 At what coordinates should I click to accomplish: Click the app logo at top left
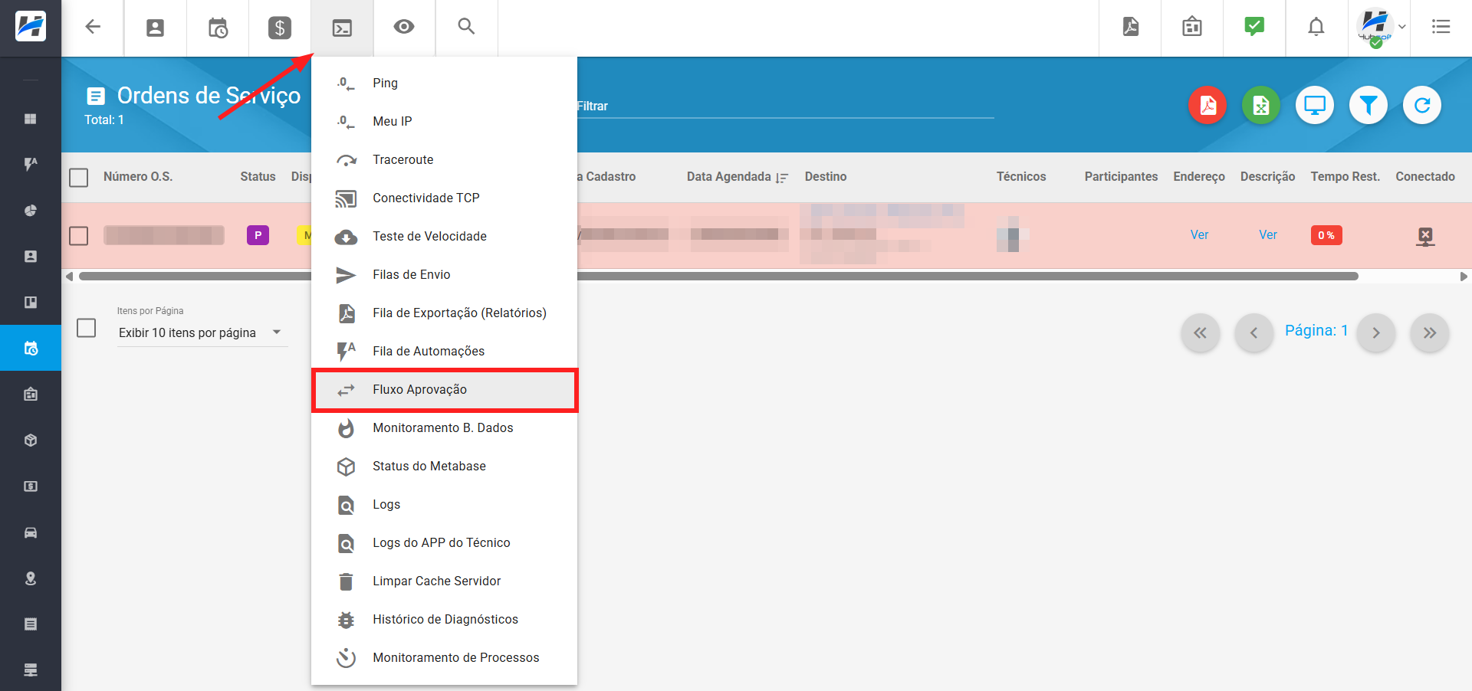(x=31, y=27)
